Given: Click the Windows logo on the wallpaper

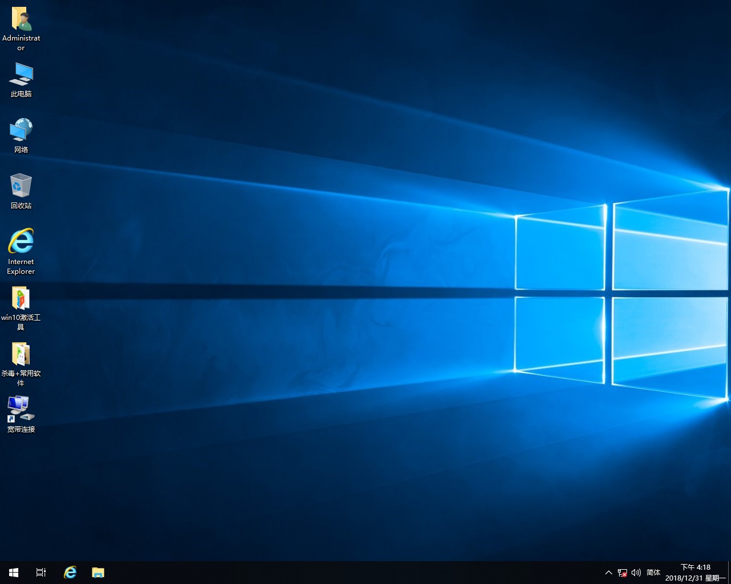Looking at the screenshot, I should 621,294.
